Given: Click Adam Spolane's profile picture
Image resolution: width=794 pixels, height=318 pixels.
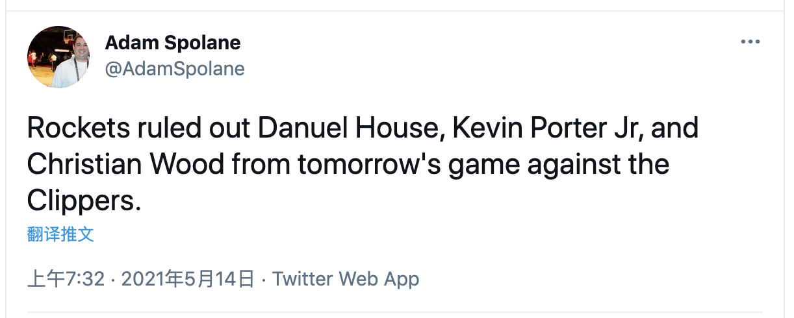Looking at the screenshot, I should tap(58, 57).
